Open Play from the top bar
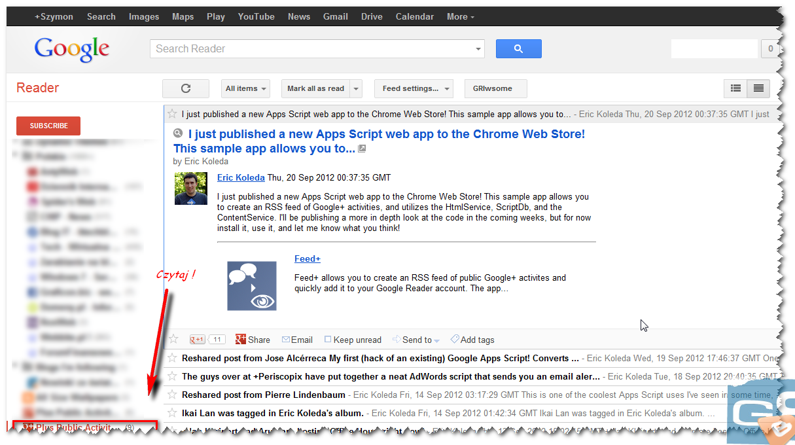795x445 pixels. 216,16
